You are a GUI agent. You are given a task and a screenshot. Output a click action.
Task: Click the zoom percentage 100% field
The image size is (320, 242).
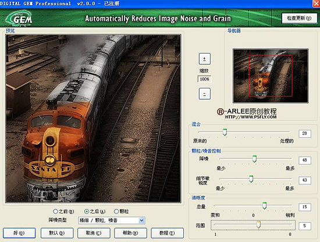tap(204, 79)
